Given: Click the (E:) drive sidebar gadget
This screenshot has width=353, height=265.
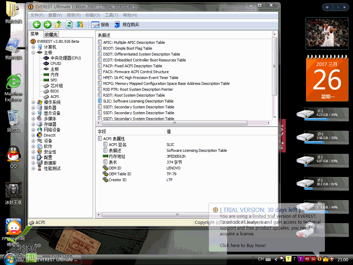Looking at the screenshot, I should [x=323, y=160].
